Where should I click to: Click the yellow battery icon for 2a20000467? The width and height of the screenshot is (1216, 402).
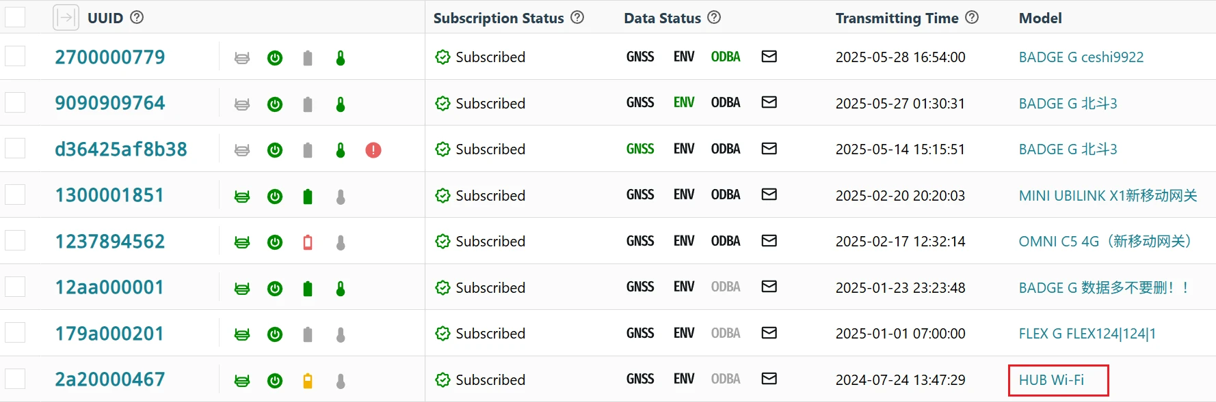click(308, 381)
